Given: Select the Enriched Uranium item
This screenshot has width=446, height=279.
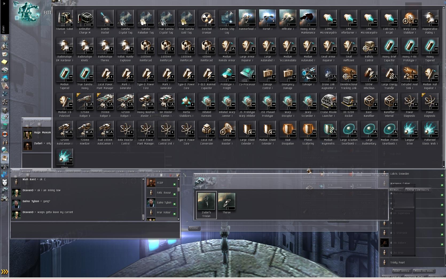Looking at the screenshot, I should point(206,22).
